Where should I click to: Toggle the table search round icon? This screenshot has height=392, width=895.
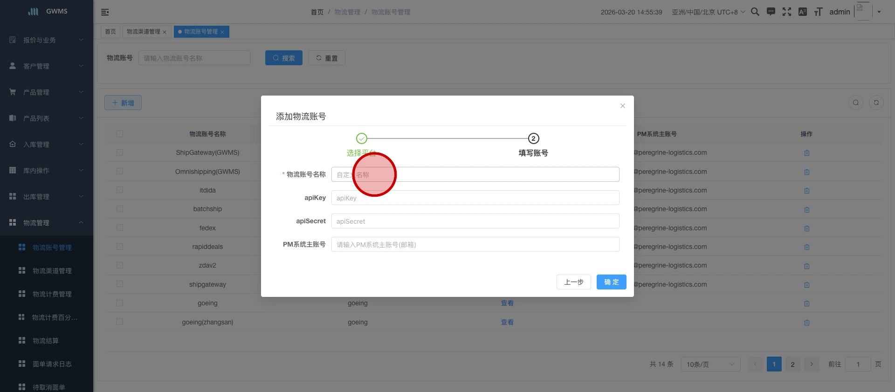(x=856, y=103)
